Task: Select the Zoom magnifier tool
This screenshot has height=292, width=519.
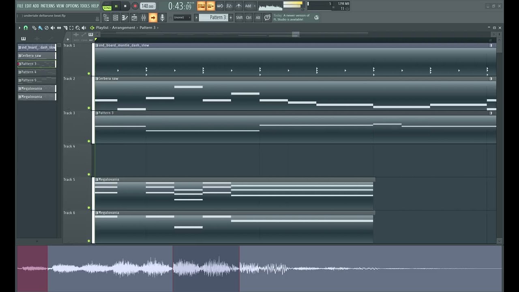Action: click(77, 28)
